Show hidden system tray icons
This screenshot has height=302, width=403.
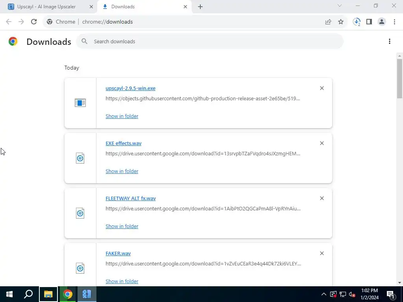click(x=324, y=294)
